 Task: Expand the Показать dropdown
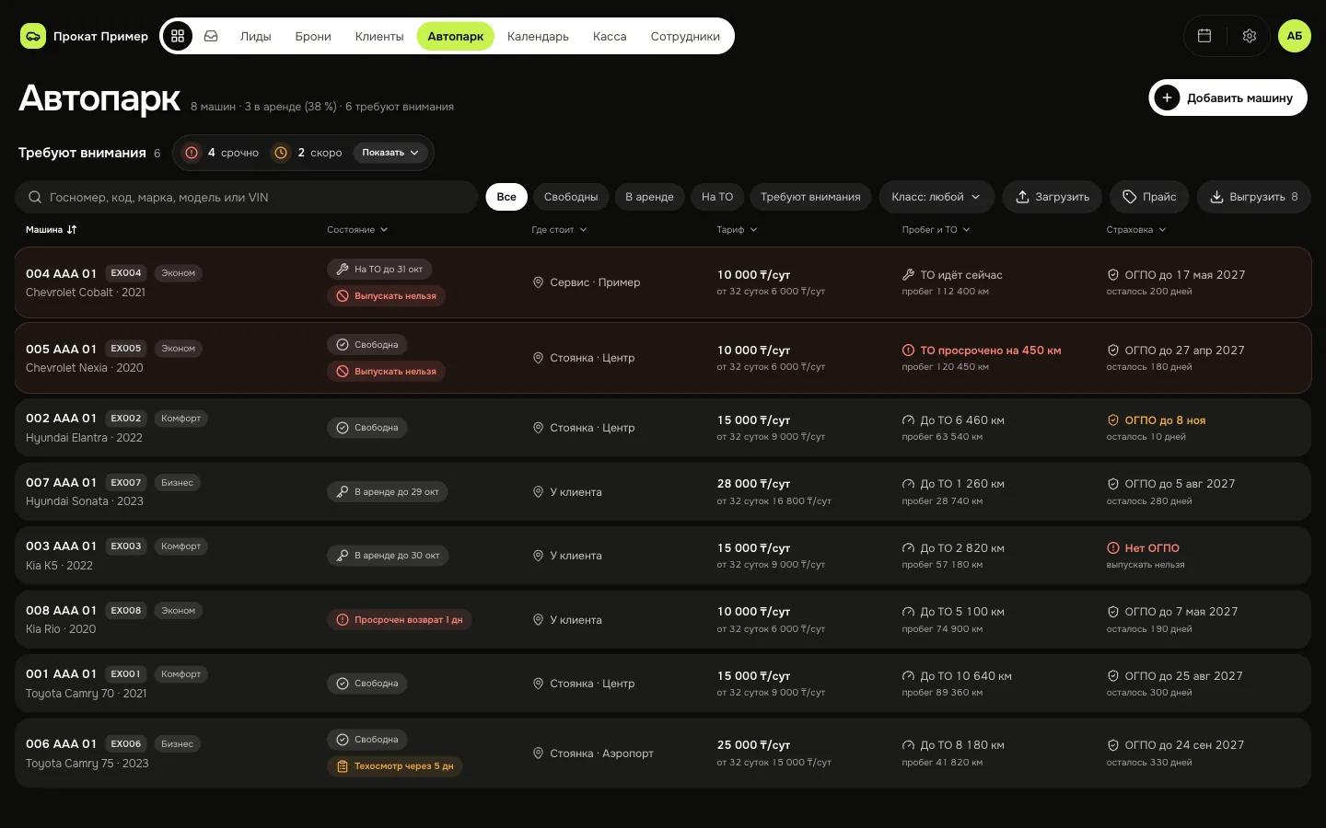(x=390, y=153)
